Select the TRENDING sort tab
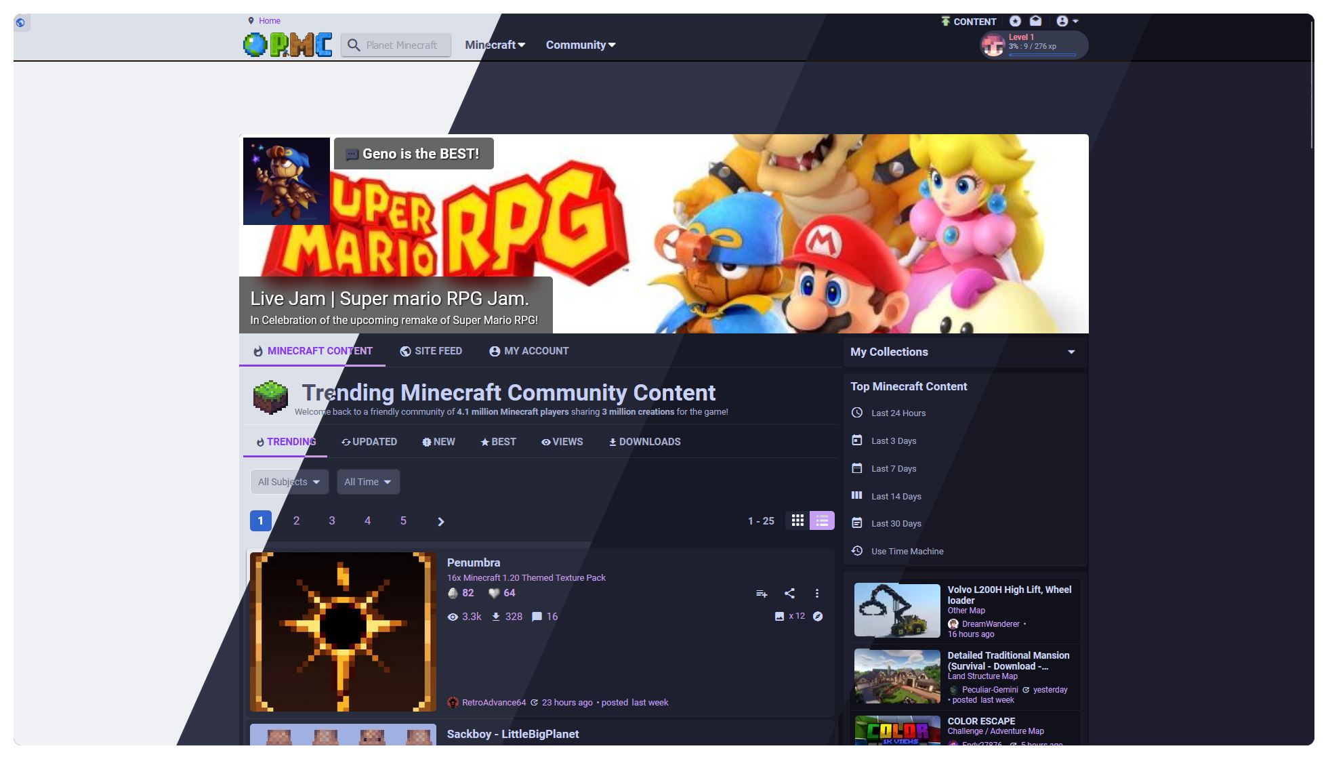This screenshot has height=759, width=1328. click(x=285, y=442)
